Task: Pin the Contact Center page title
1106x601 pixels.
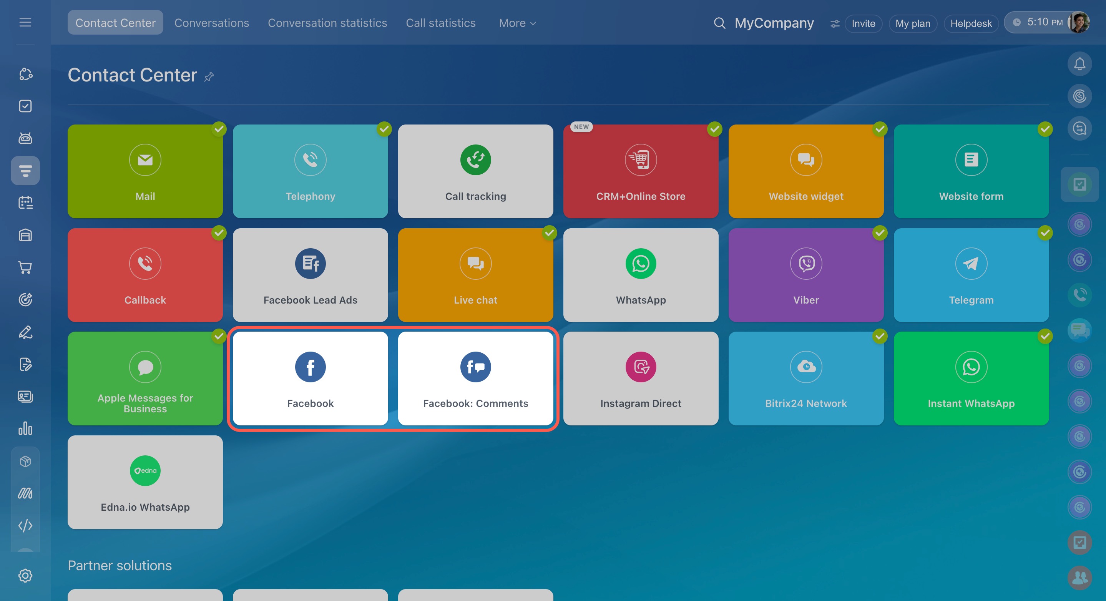Action: tap(209, 77)
